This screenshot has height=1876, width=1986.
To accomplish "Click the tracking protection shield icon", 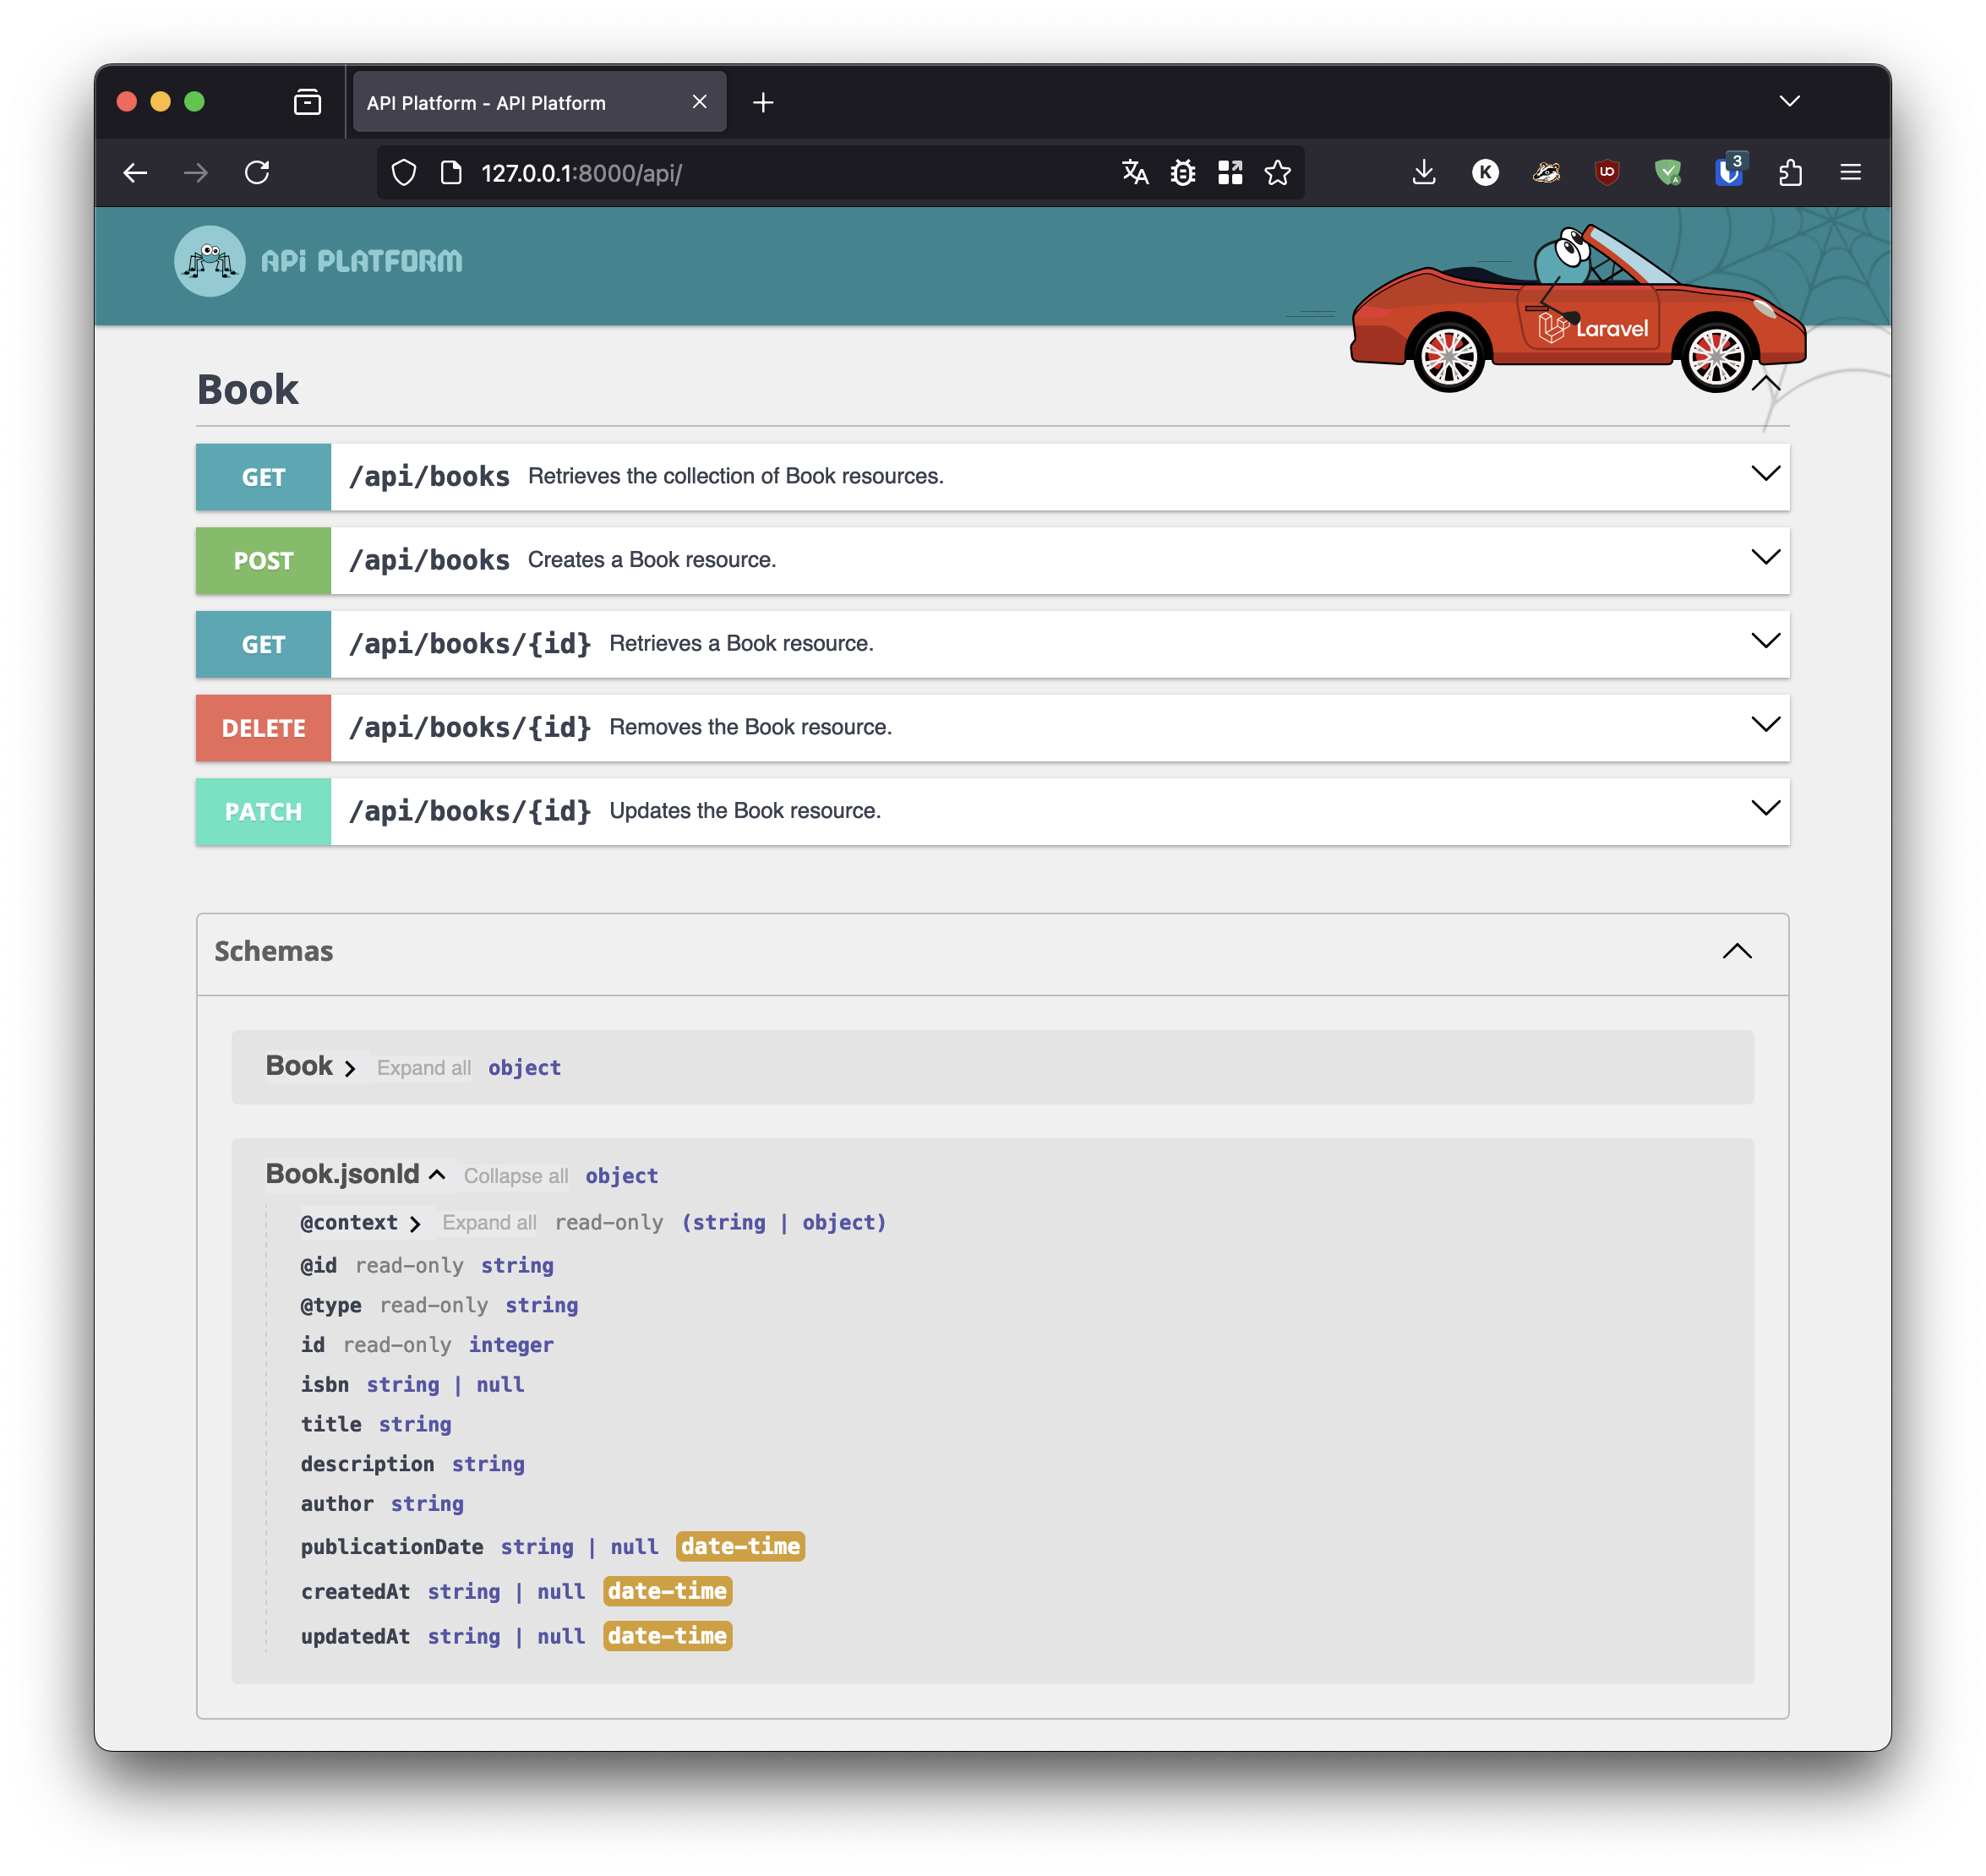I will click(404, 172).
